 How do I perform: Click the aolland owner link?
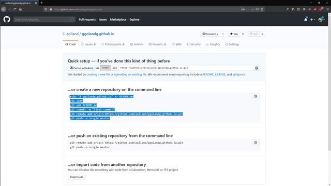(x=72, y=34)
